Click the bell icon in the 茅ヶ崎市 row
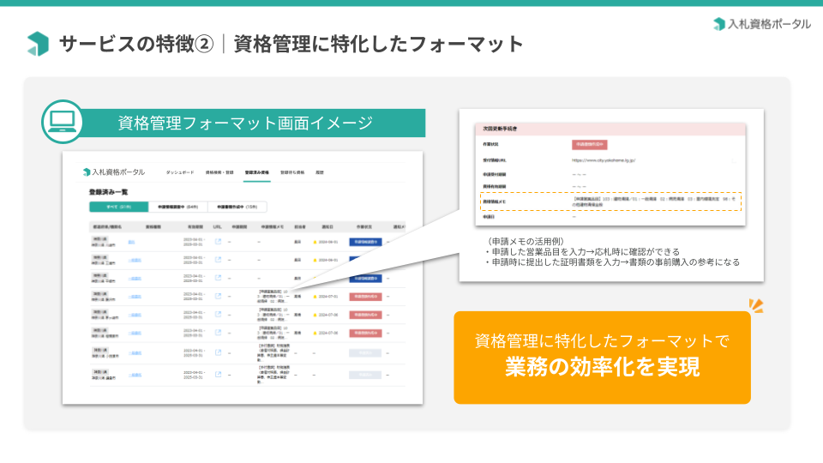This screenshot has height=463, width=823. click(315, 315)
